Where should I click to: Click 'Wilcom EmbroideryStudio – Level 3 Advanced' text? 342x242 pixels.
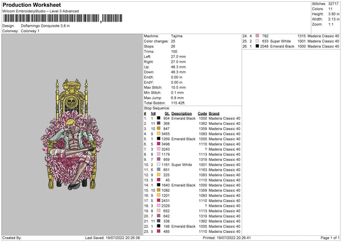coord(40,11)
